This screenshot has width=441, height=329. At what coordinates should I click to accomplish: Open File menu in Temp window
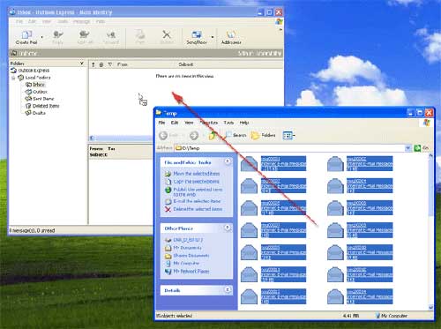[161, 123]
